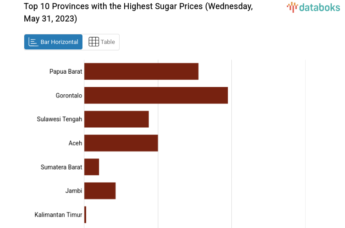Click the Bar Horizontal chart icon

pos(33,42)
